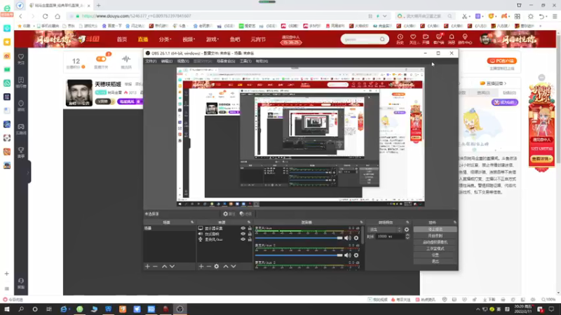Remove selected source with minus icon
Image resolution: width=561 pixels, height=315 pixels.
[x=209, y=267]
